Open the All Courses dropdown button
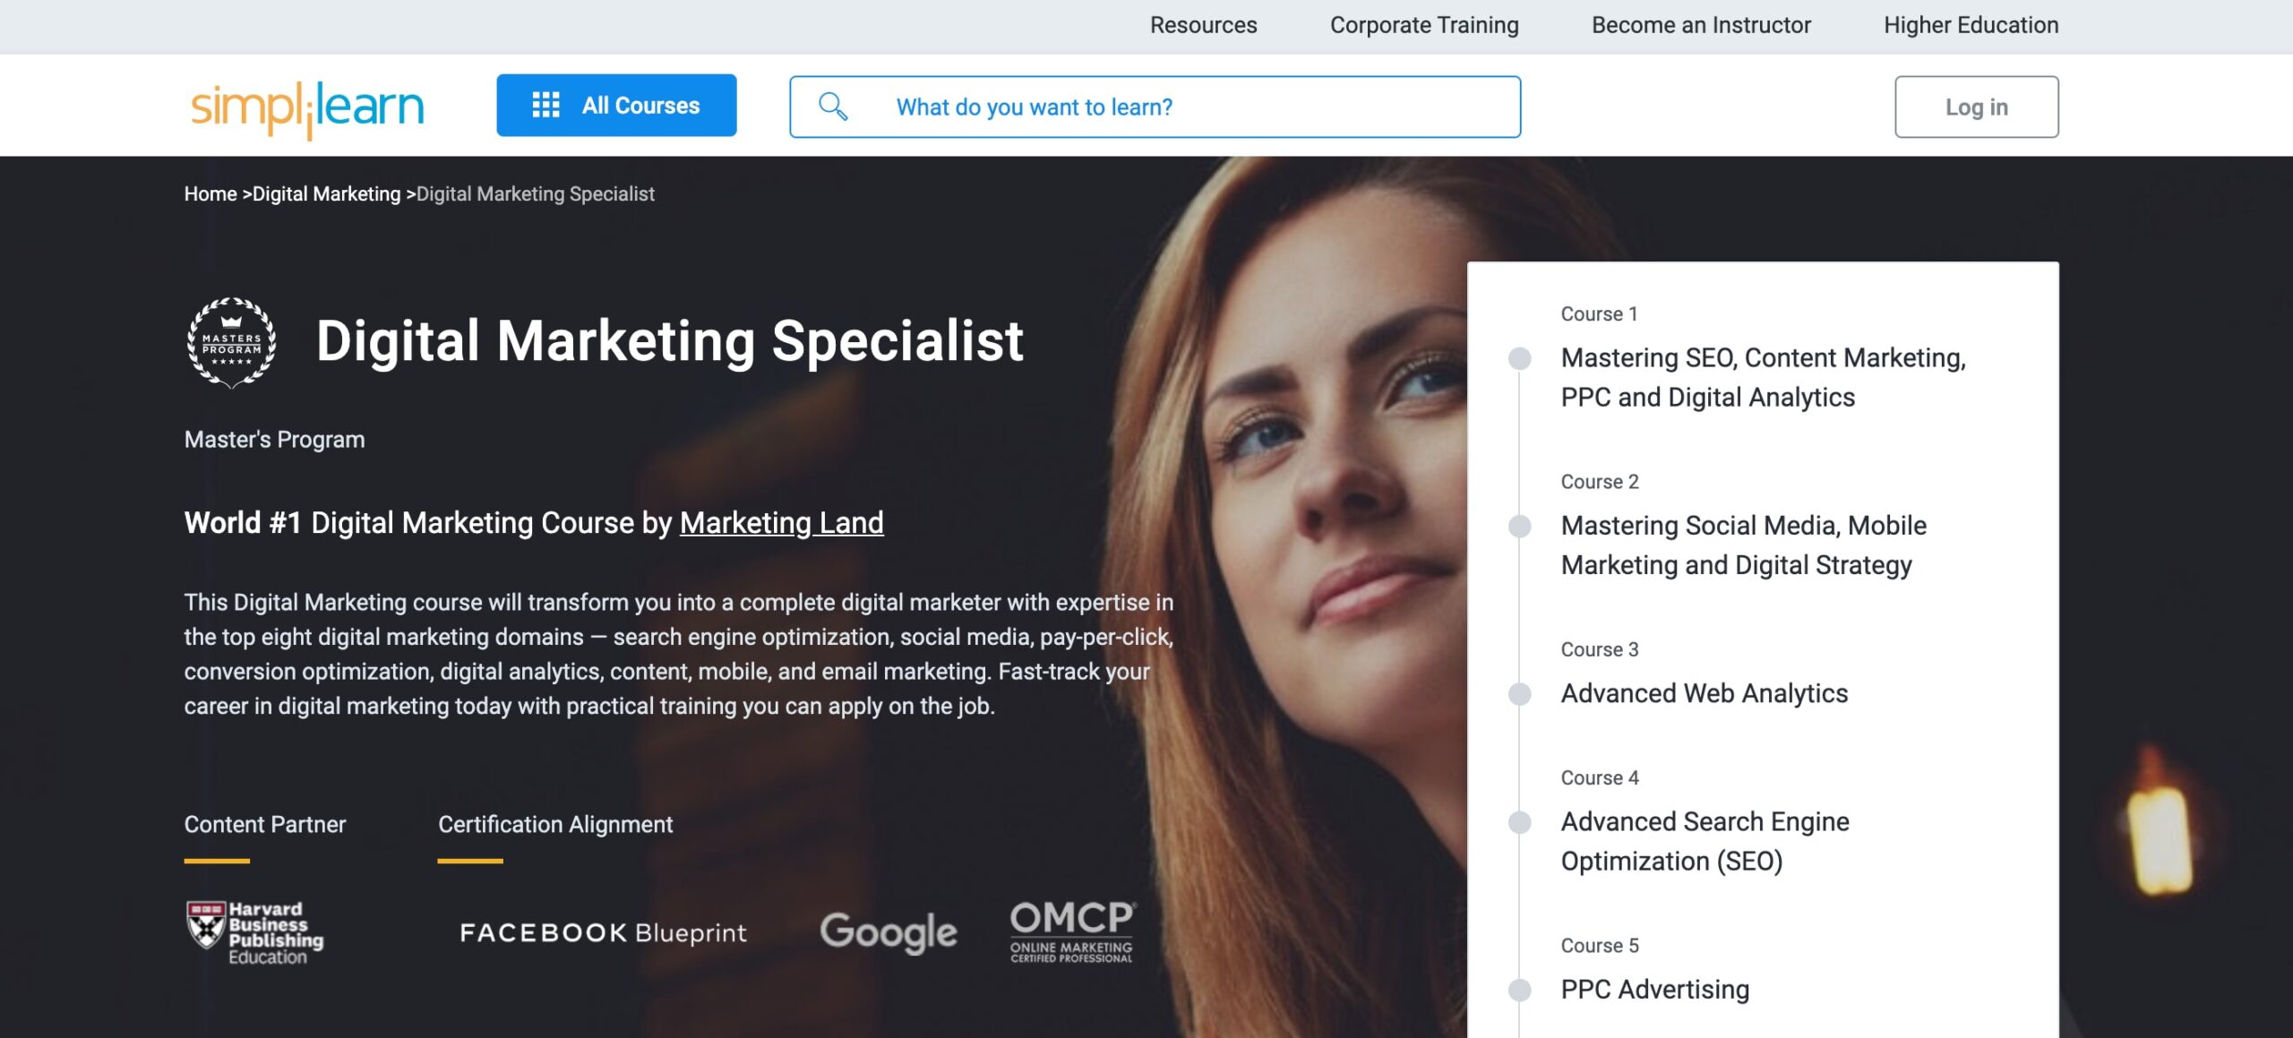 pyautogui.click(x=616, y=105)
